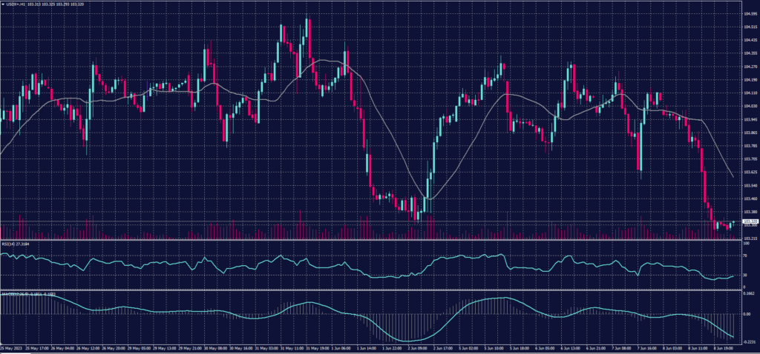
Task: Click the 8 Jun 19:00 time label
Action: (x=724, y=348)
